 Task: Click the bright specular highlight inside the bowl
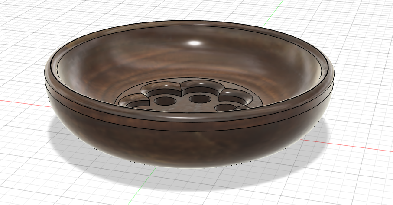195,43
